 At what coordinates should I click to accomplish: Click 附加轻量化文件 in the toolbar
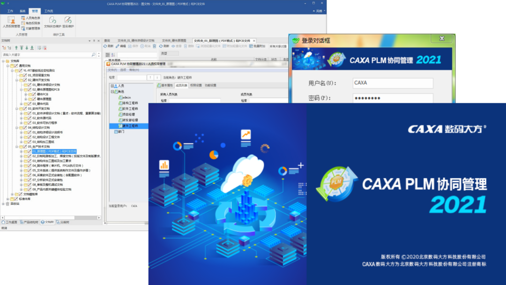tap(235, 46)
